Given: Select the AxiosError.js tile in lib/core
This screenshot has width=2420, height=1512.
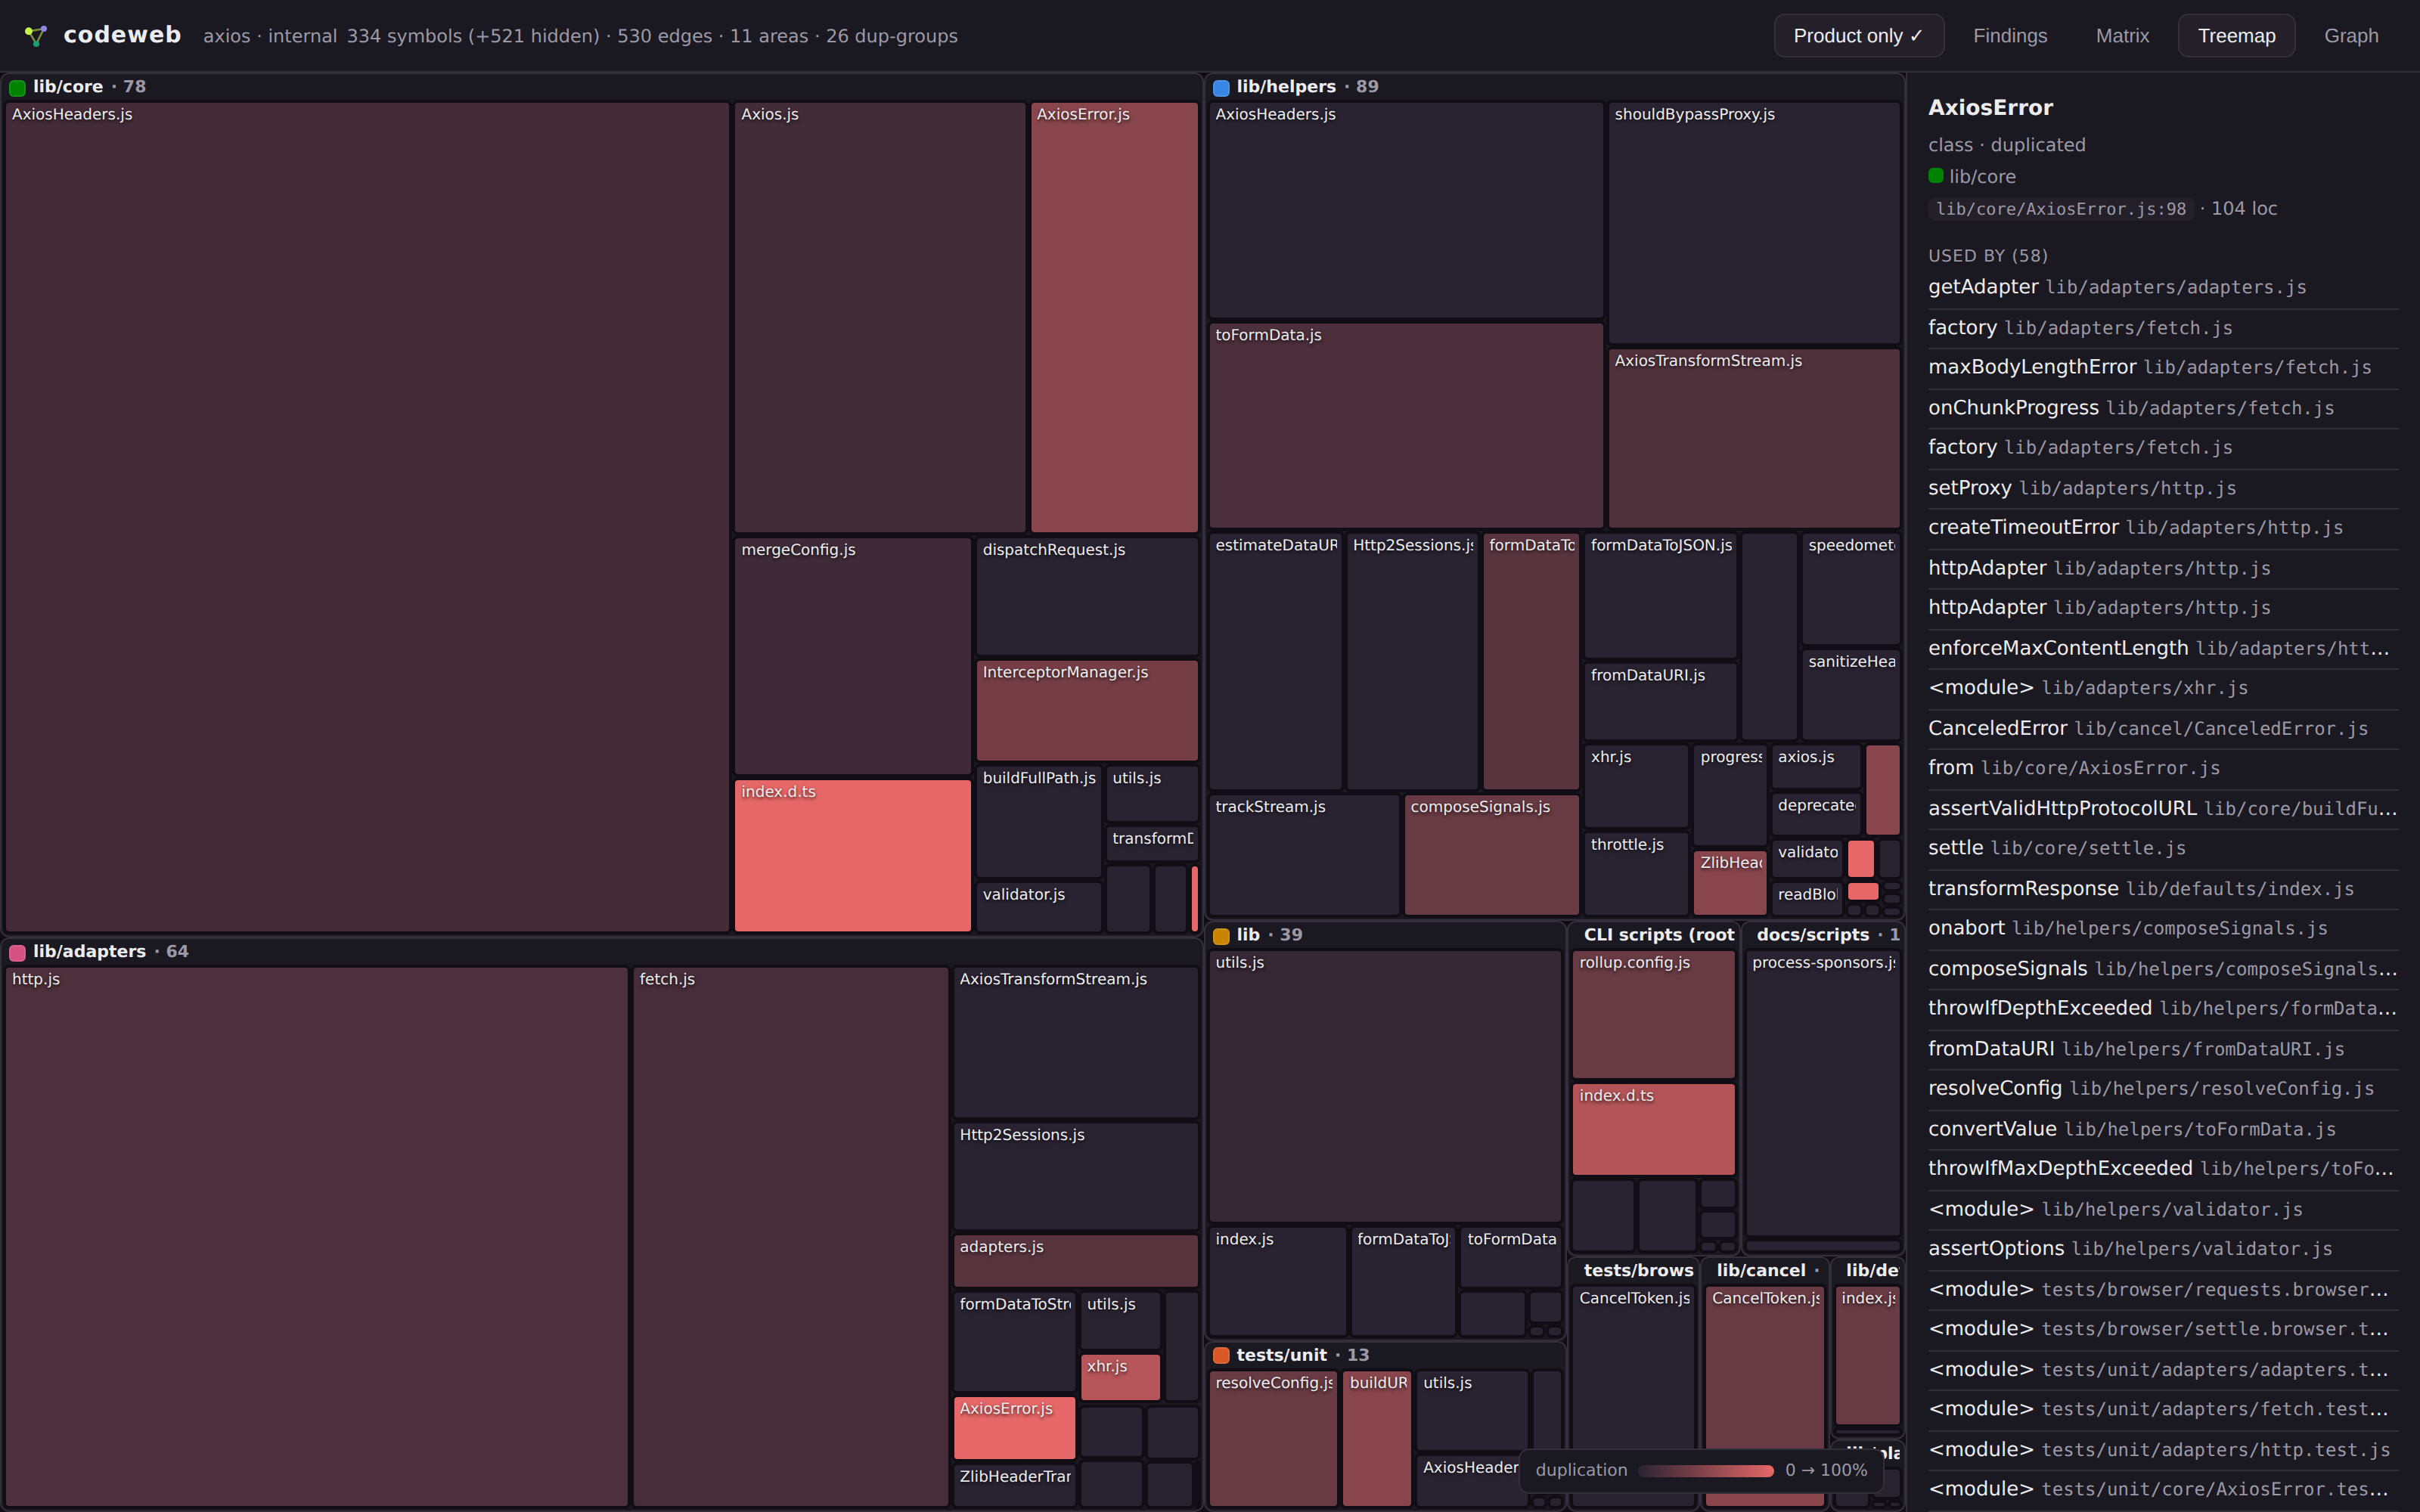Looking at the screenshot, I should pyautogui.click(x=1114, y=317).
